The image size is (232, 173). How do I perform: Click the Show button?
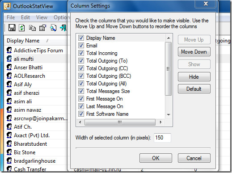click(194, 64)
